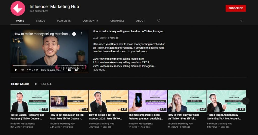Open the 4:33 set up account thumbnail

click(108, 101)
